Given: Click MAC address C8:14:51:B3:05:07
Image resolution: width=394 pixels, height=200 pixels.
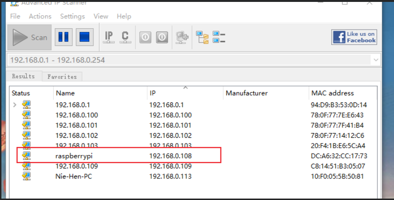Looking at the screenshot, I should click(x=338, y=167).
